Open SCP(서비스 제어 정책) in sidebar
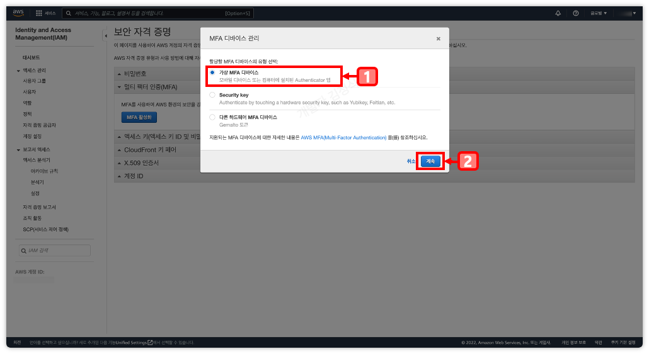Image resolution: width=649 pixels, height=354 pixels. click(x=45, y=229)
